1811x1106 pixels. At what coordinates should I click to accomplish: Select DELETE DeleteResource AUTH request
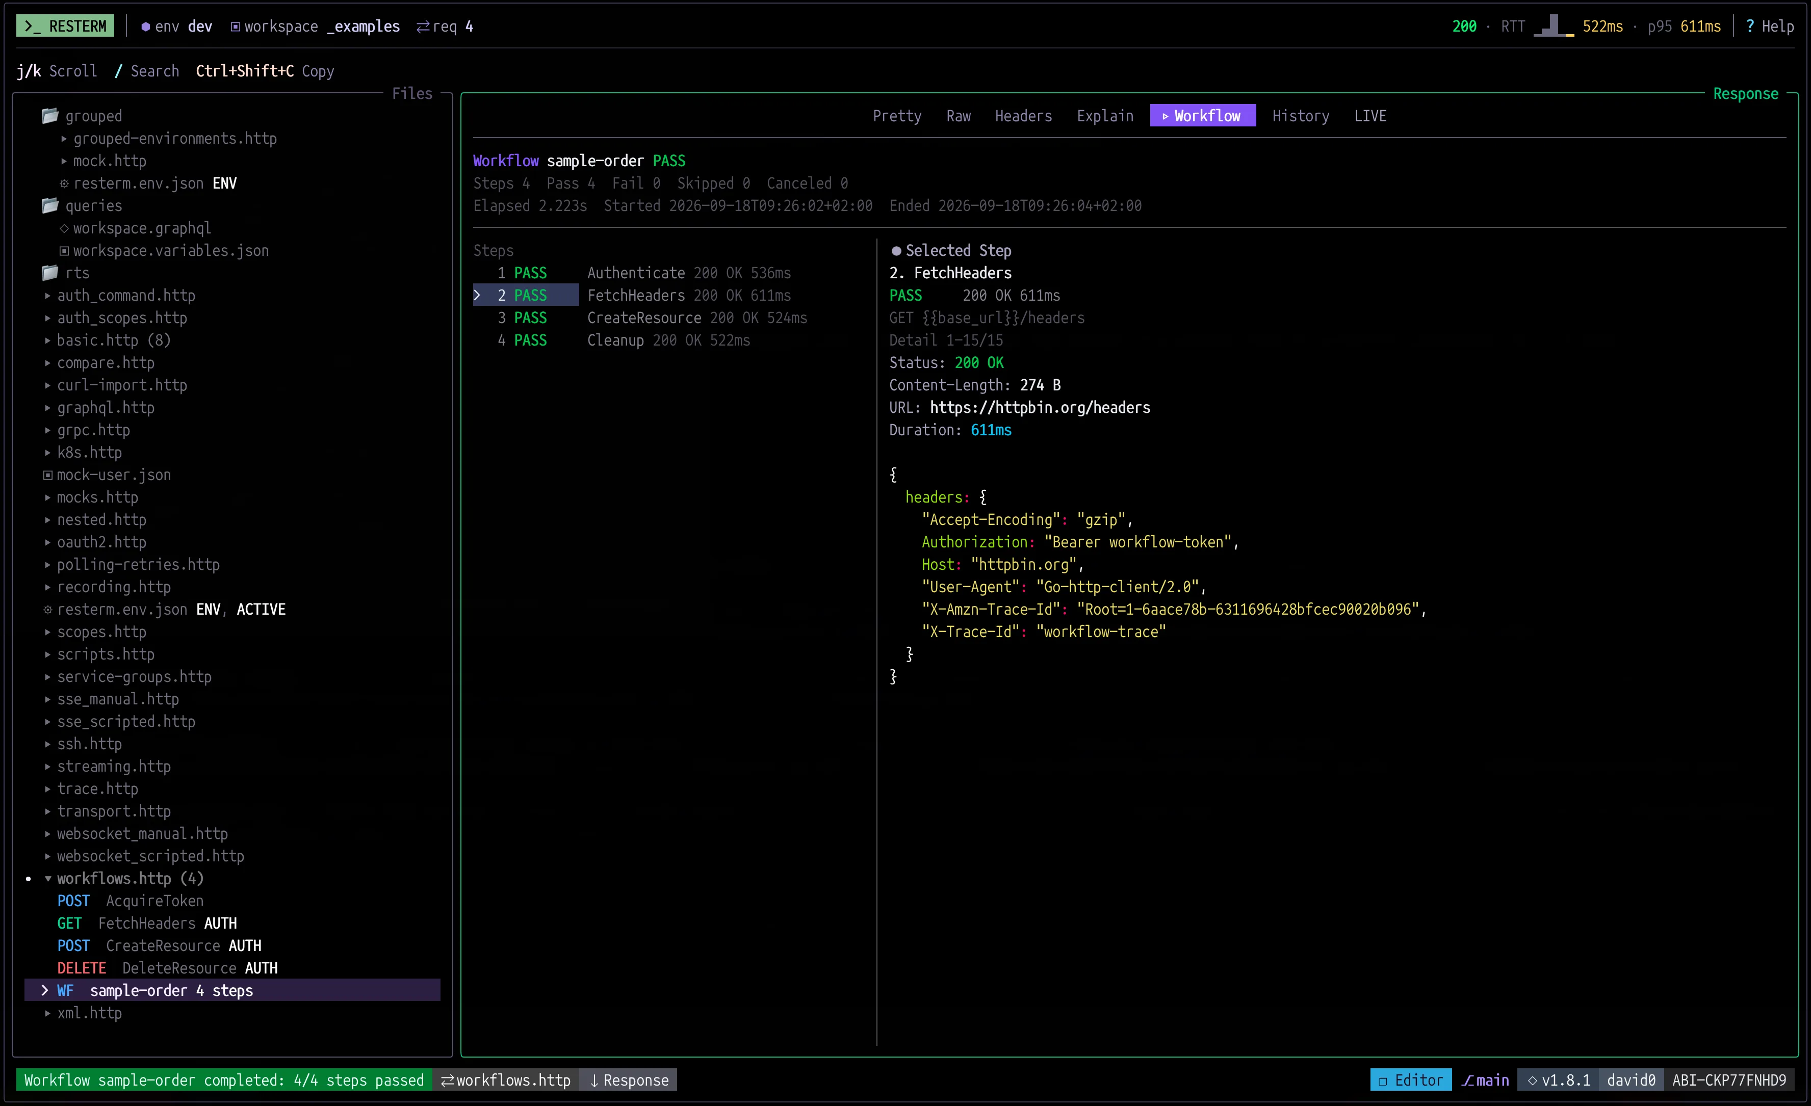click(168, 968)
